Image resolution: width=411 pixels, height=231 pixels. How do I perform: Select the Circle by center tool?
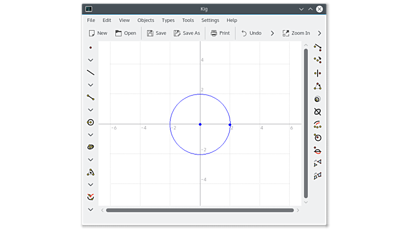pyautogui.click(x=91, y=122)
